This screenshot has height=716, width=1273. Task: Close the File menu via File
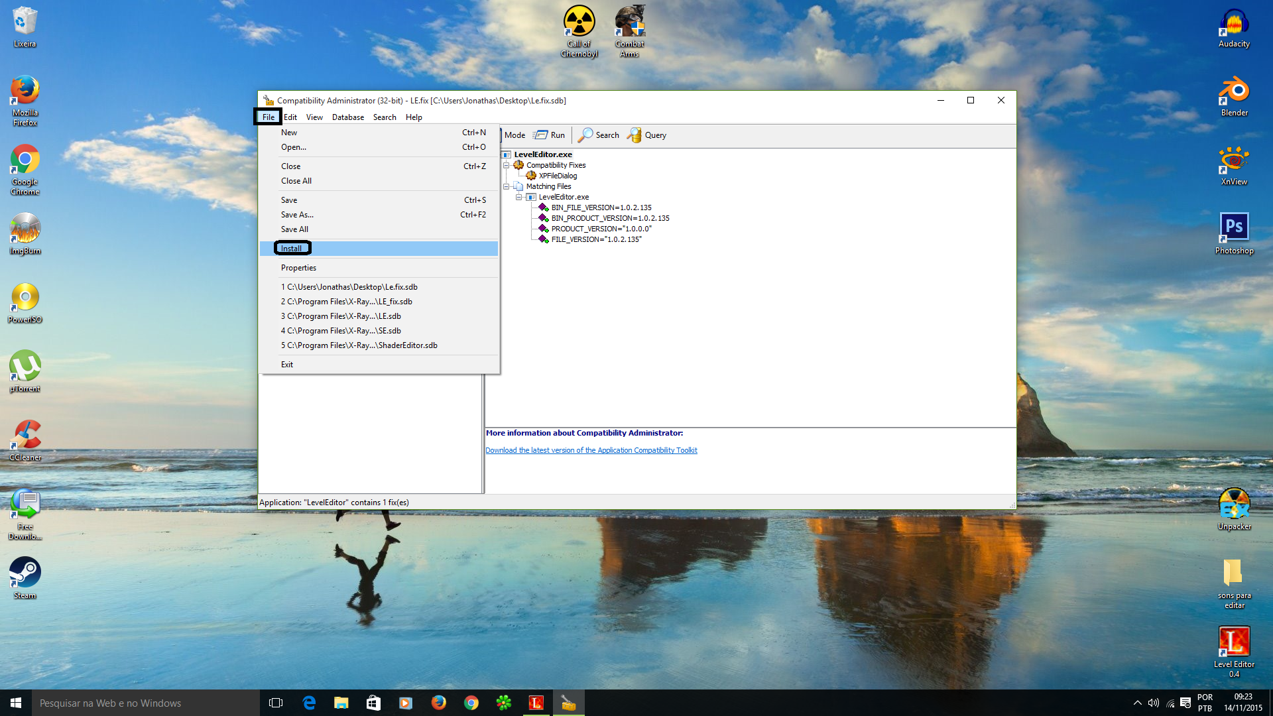[269, 117]
